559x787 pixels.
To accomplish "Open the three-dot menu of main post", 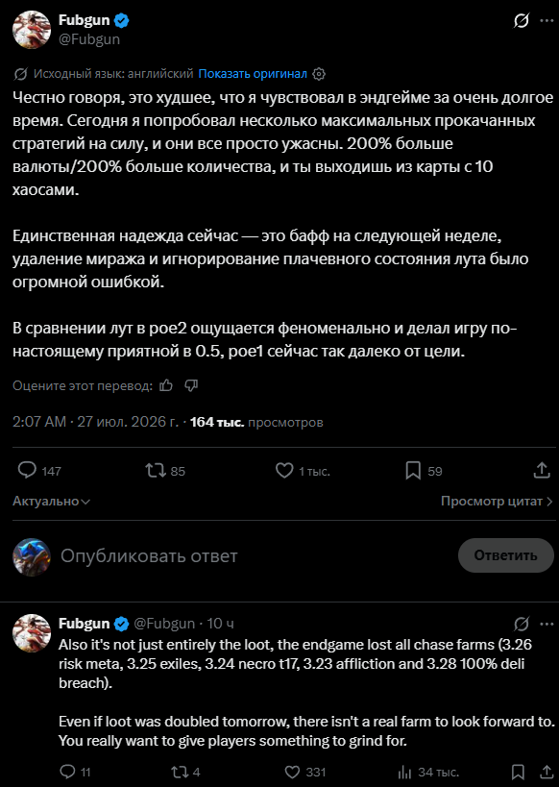I will (547, 21).
